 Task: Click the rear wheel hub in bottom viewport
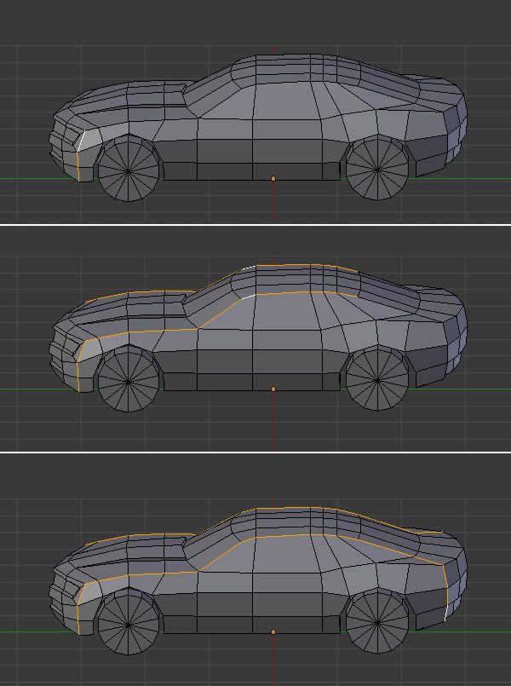pos(377,622)
